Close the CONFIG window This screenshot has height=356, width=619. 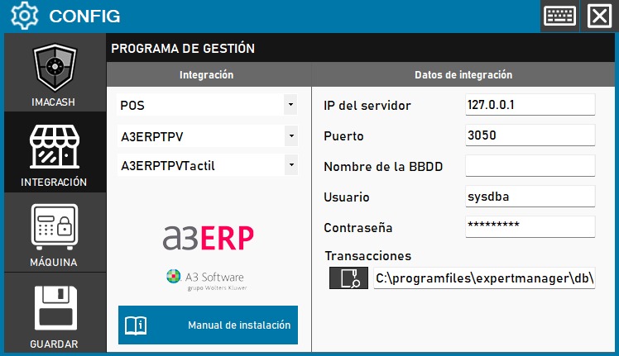tap(598, 16)
